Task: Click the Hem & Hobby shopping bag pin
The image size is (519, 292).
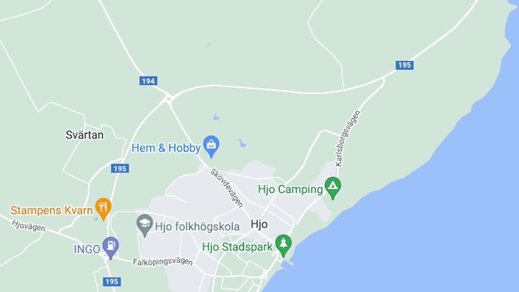Action: click(x=211, y=147)
